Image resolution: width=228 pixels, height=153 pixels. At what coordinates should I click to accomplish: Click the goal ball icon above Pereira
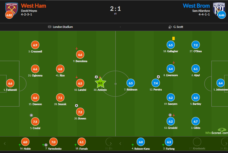158,77
